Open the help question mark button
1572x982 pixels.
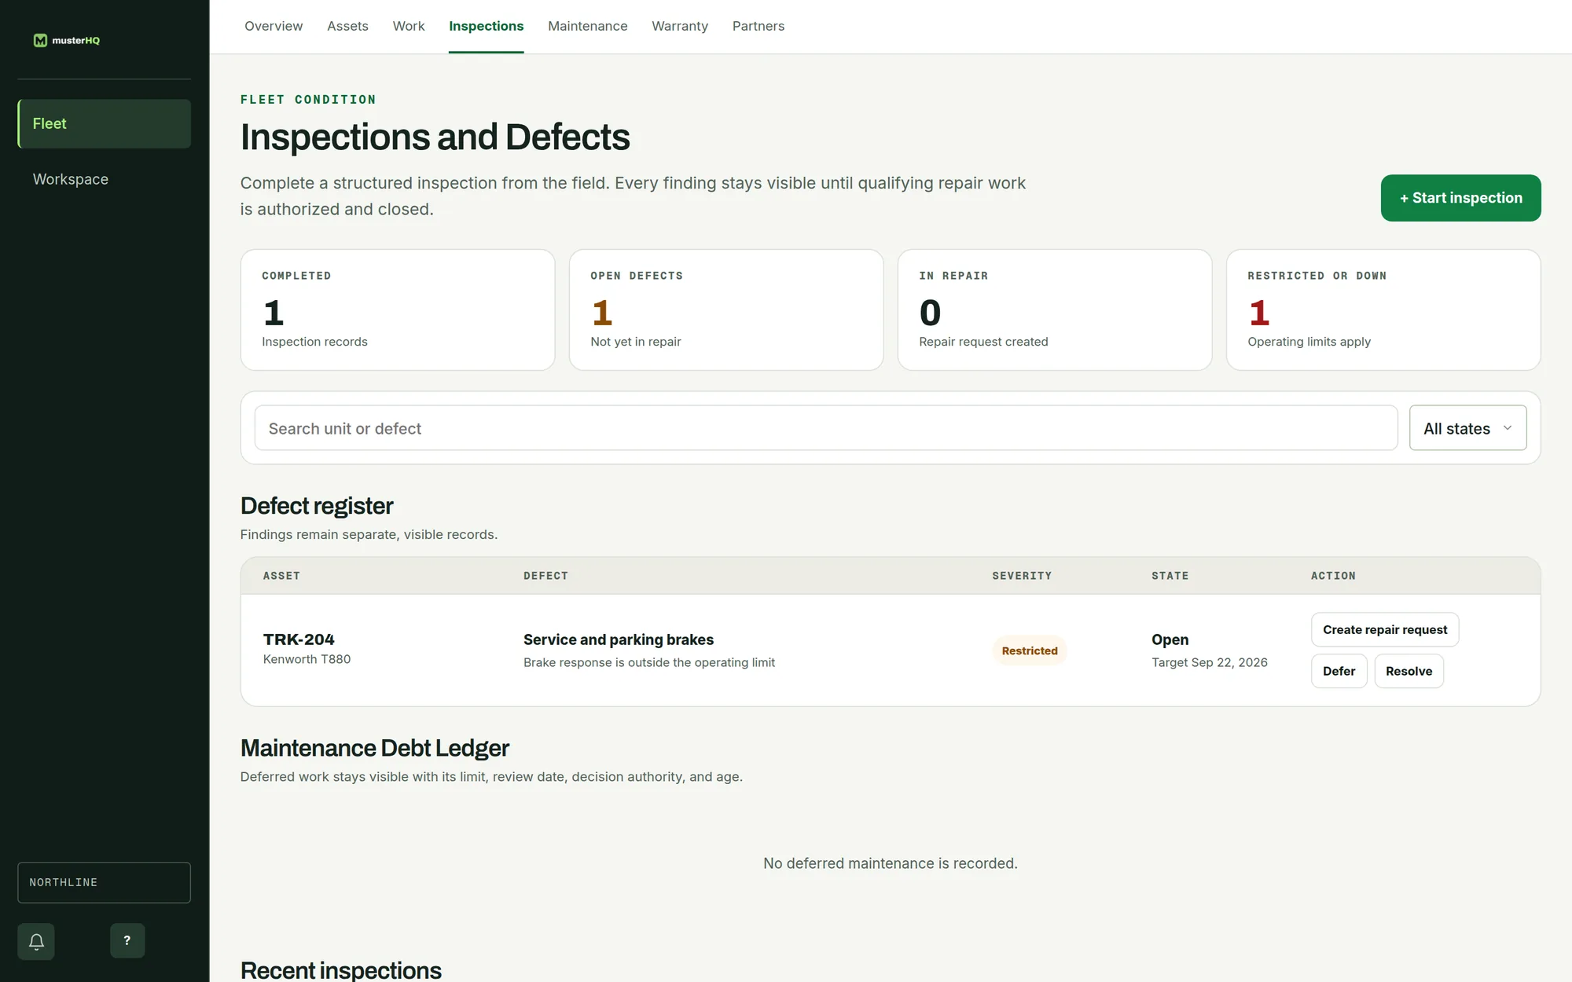[x=127, y=940]
